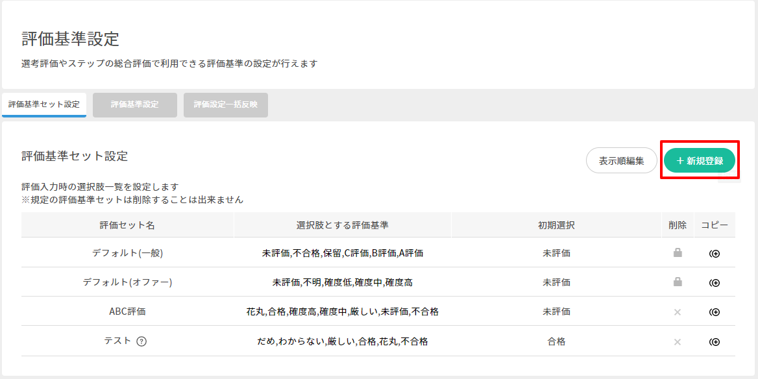This screenshot has width=758, height=379.
Task: Click lock icon on デフォルト(オファー) row
Action: (x=678, y=282)
